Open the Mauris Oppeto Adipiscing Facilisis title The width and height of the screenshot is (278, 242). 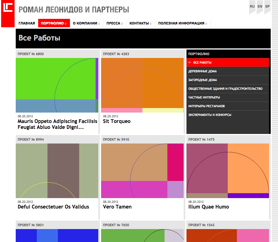57,124
